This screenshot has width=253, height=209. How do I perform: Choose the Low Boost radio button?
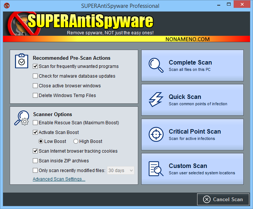point(41,141)
